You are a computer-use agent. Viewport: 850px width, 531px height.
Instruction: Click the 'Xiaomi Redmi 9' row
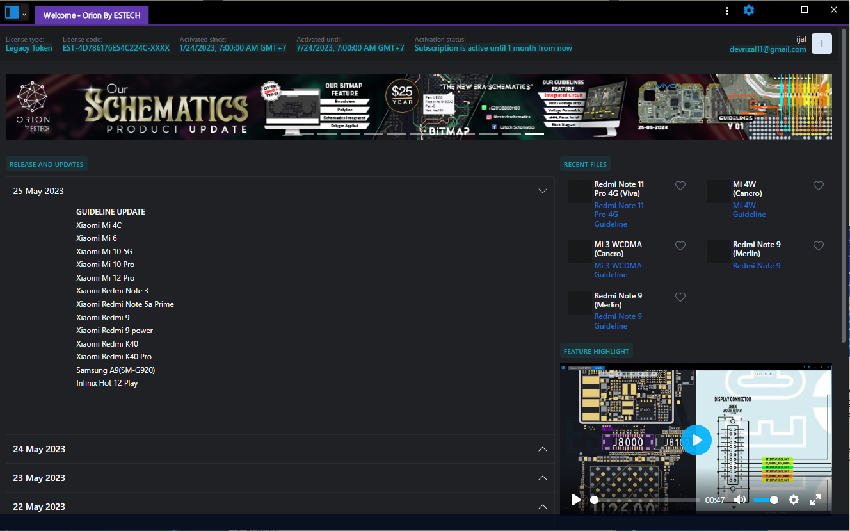click(x=103, y=318)
